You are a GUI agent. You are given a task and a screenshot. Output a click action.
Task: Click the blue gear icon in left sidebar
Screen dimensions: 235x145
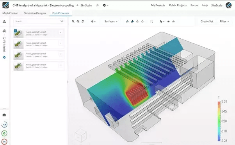4,57
